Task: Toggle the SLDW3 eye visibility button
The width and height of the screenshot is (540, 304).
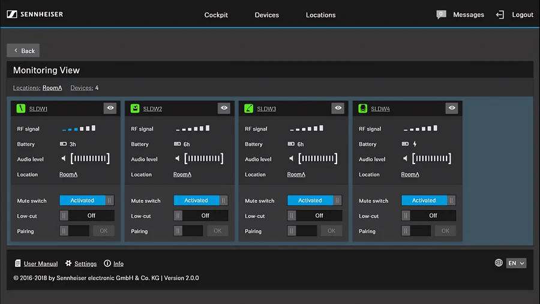Action: 338,108
